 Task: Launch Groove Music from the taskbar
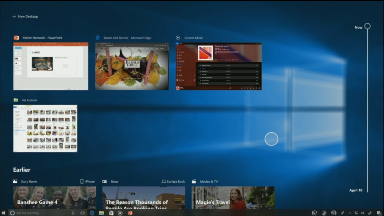[x=120, y=213]
